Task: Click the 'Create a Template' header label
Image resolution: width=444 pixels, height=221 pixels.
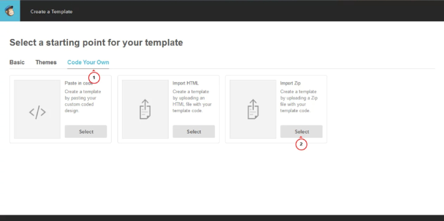Action: [x=51, y=11]
